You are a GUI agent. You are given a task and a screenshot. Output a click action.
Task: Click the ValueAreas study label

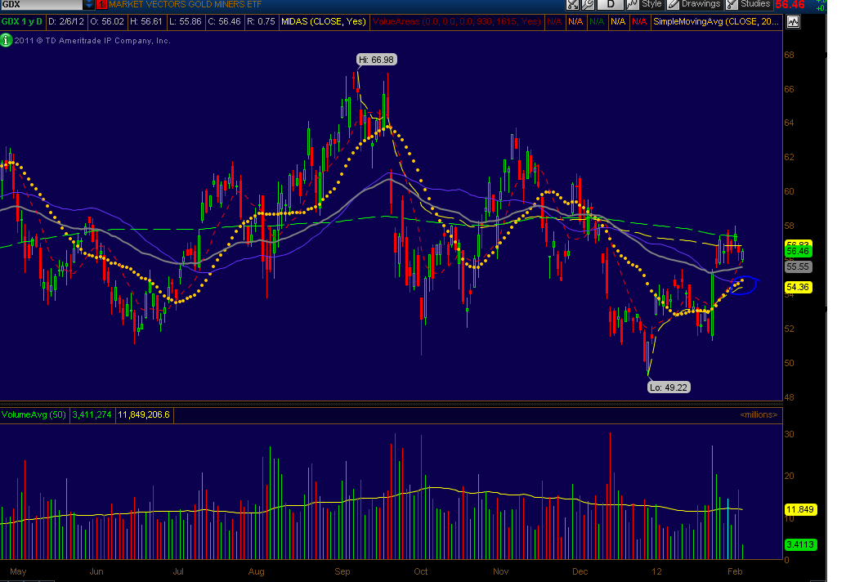456,21
